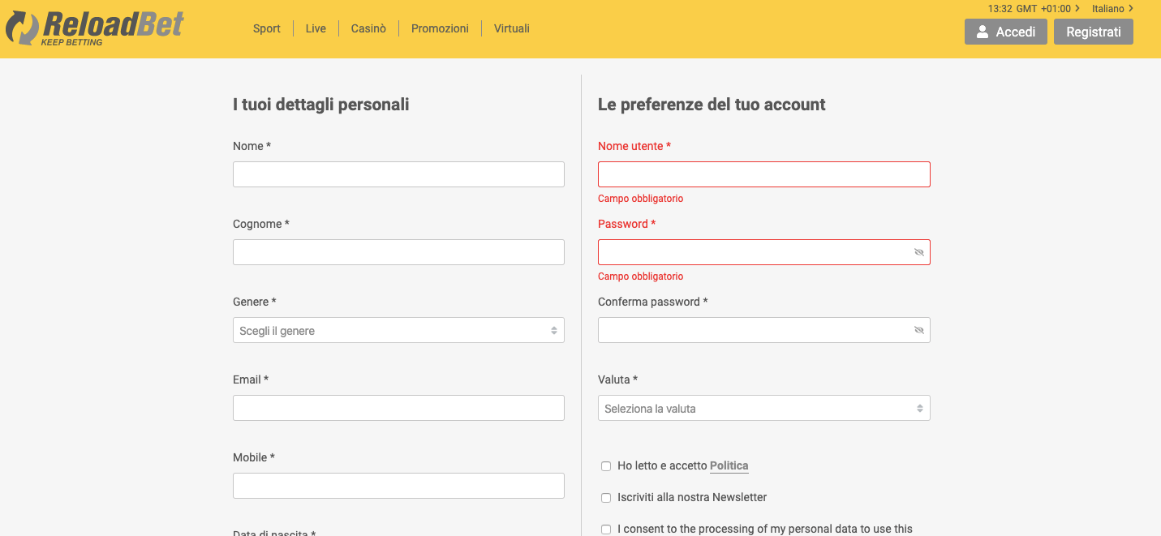Check Iscriviti alla nostra Newsletter checkbox
Screen dimensions: 1161x536
[606, 498]
